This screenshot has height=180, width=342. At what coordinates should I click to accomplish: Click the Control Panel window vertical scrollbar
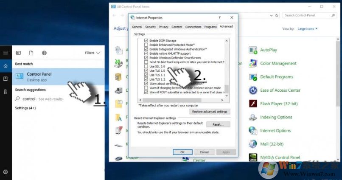coord(338,74)
